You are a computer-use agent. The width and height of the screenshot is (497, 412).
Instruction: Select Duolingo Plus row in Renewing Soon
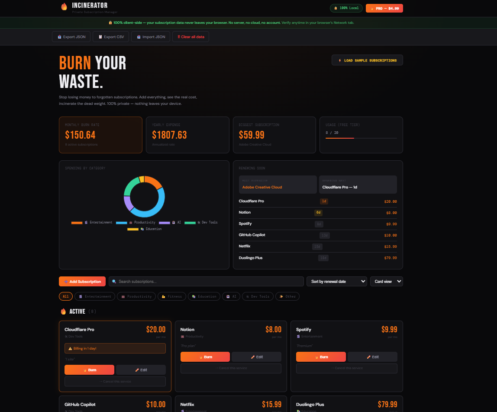point(318,258)
